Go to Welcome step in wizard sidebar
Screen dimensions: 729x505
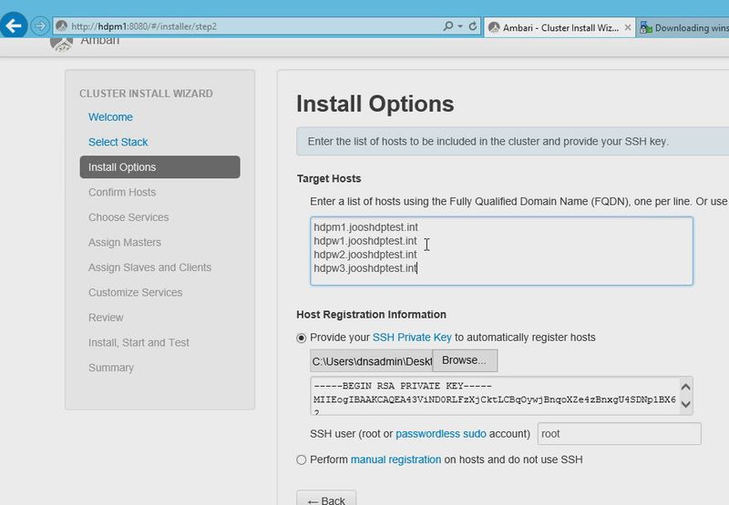click(110, 117)
